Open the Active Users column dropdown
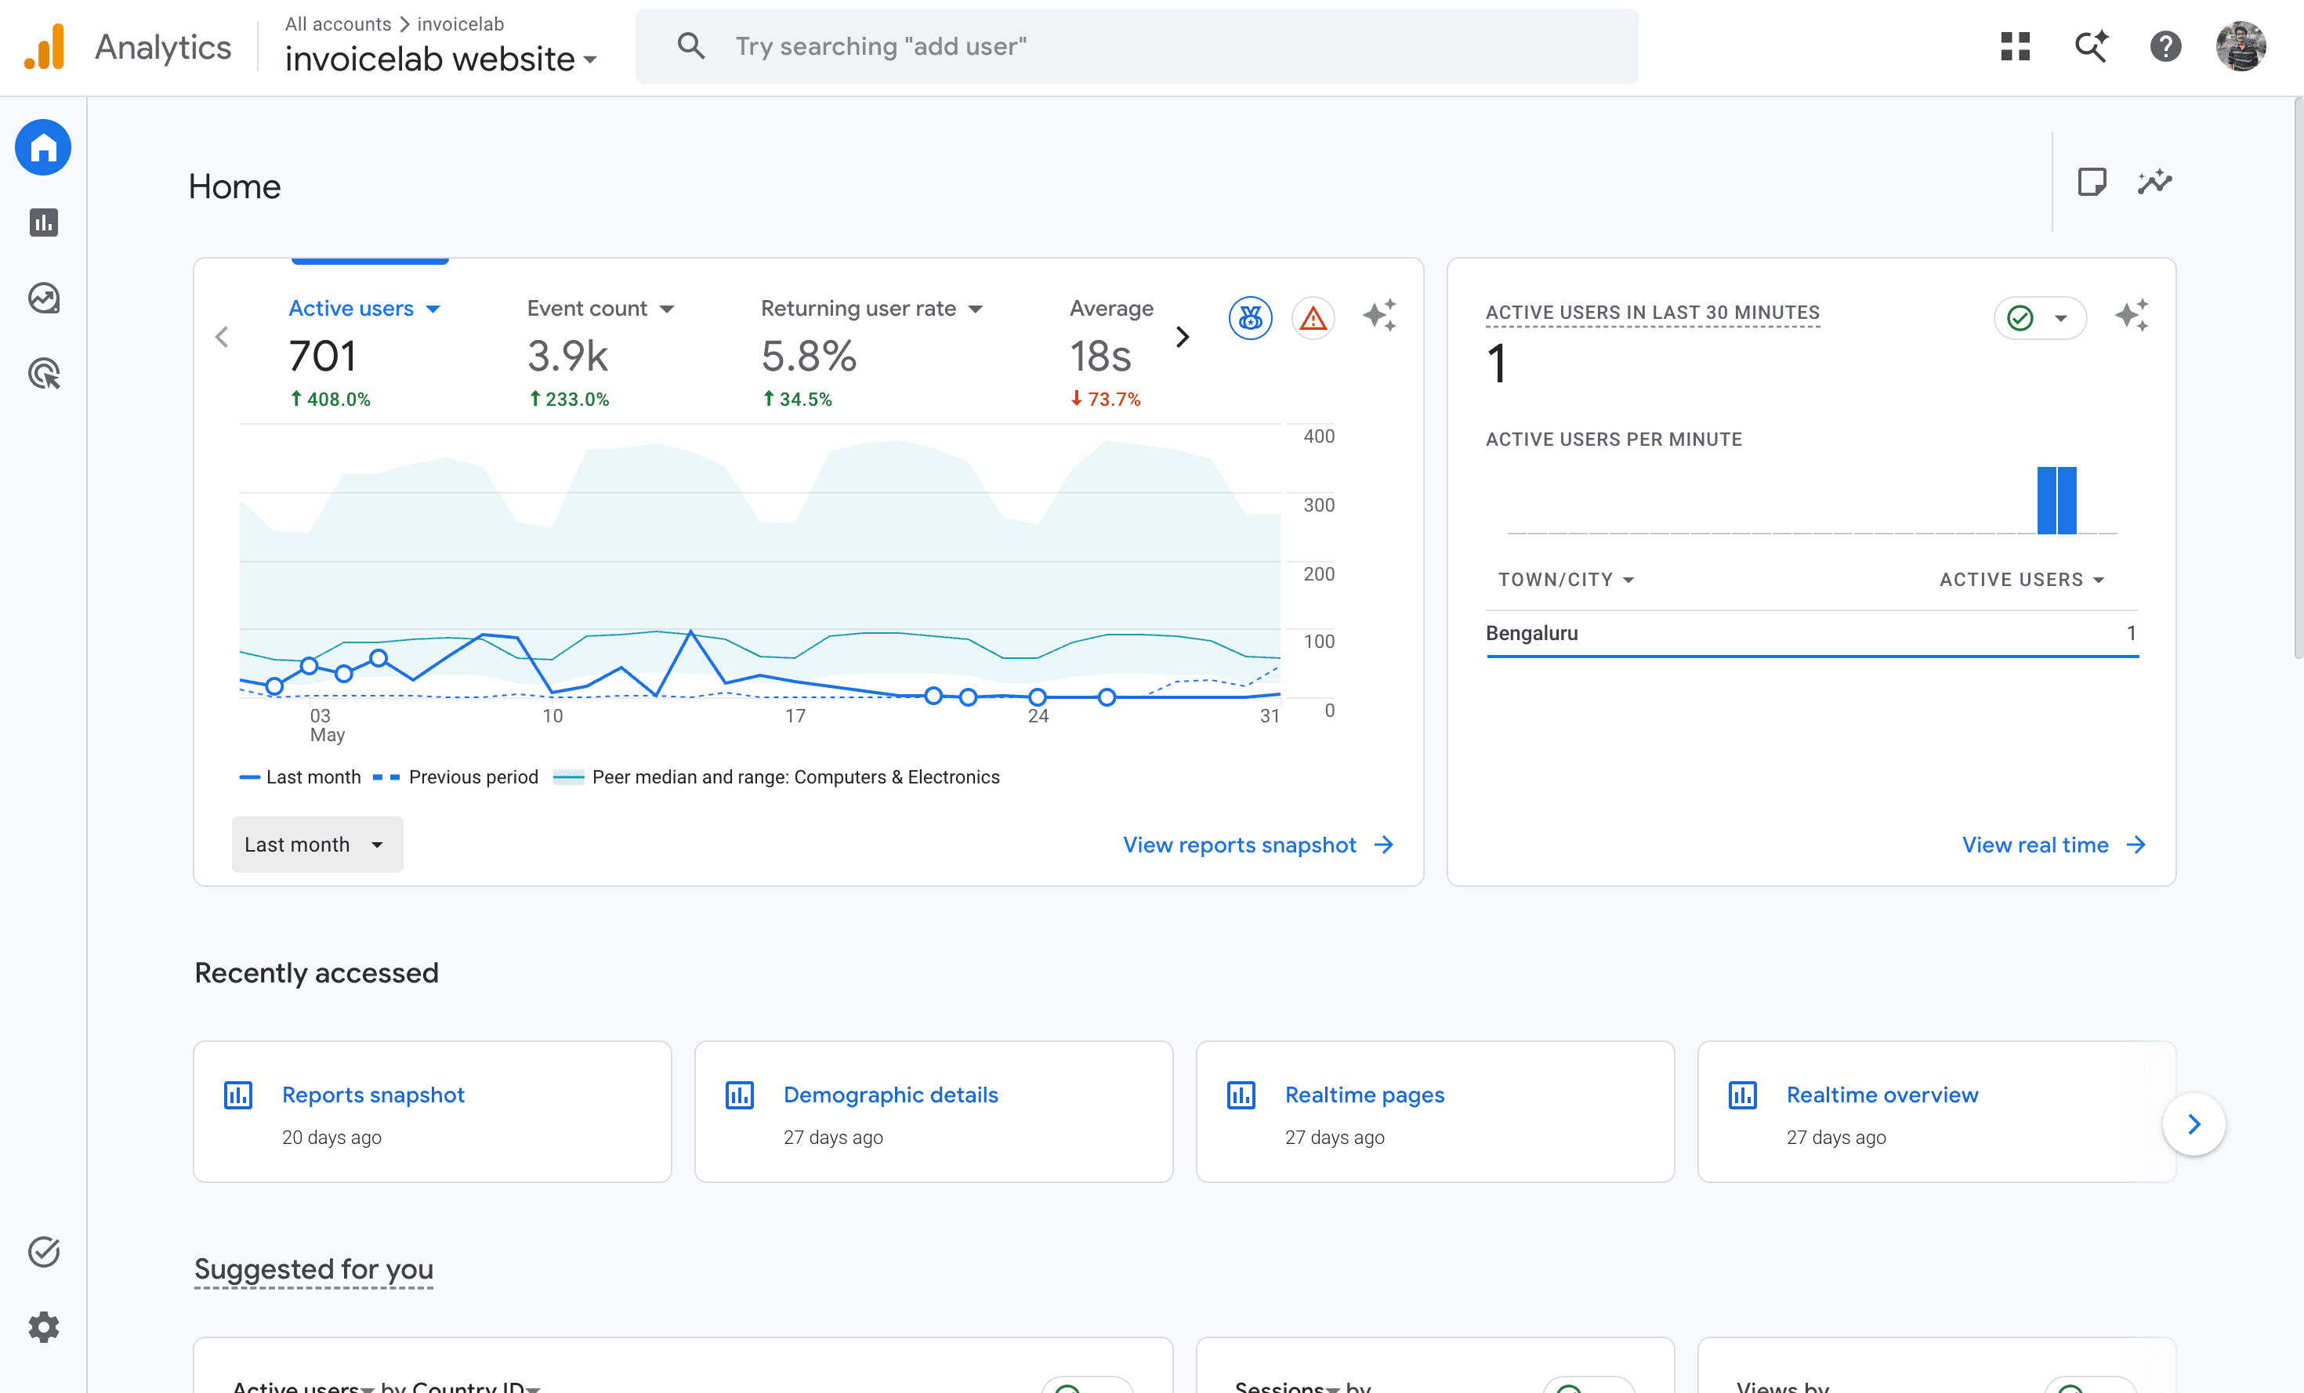 click(2022, 580)
